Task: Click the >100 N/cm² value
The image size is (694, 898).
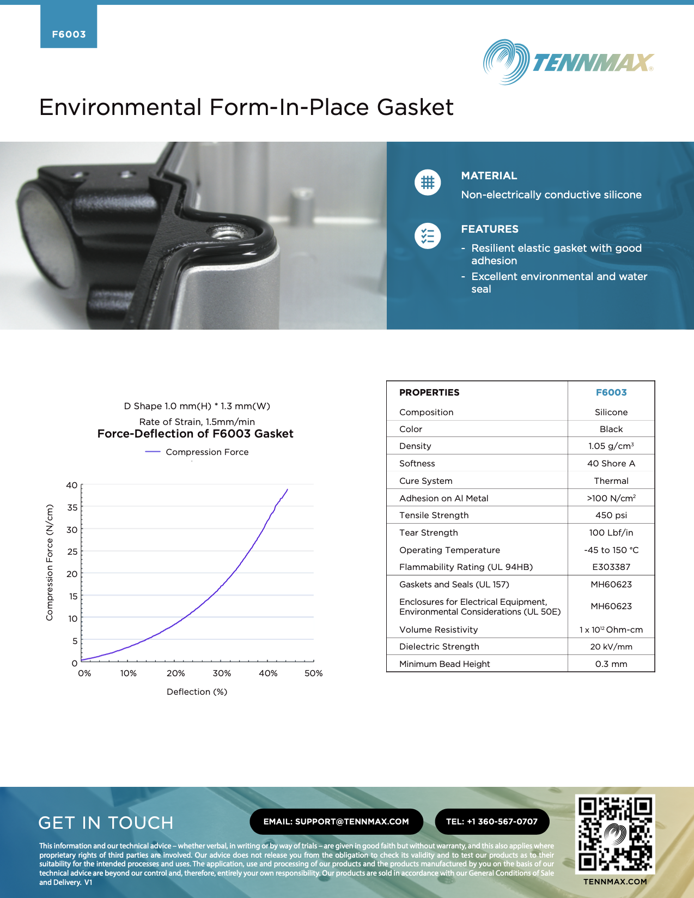Action: tap(611, 498)
